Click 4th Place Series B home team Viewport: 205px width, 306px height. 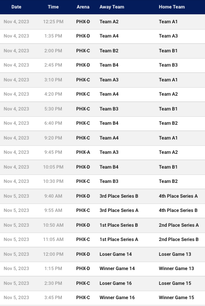pyautogui.click(x=178, y=210)
